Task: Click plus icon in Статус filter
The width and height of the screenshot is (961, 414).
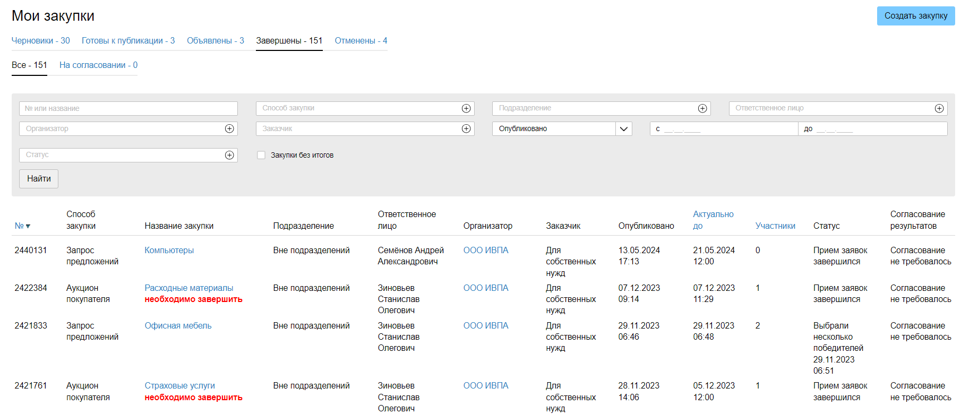Action: (x=229, y=155)
